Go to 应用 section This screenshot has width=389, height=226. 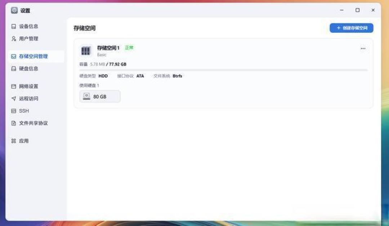[x=36, y=141]
